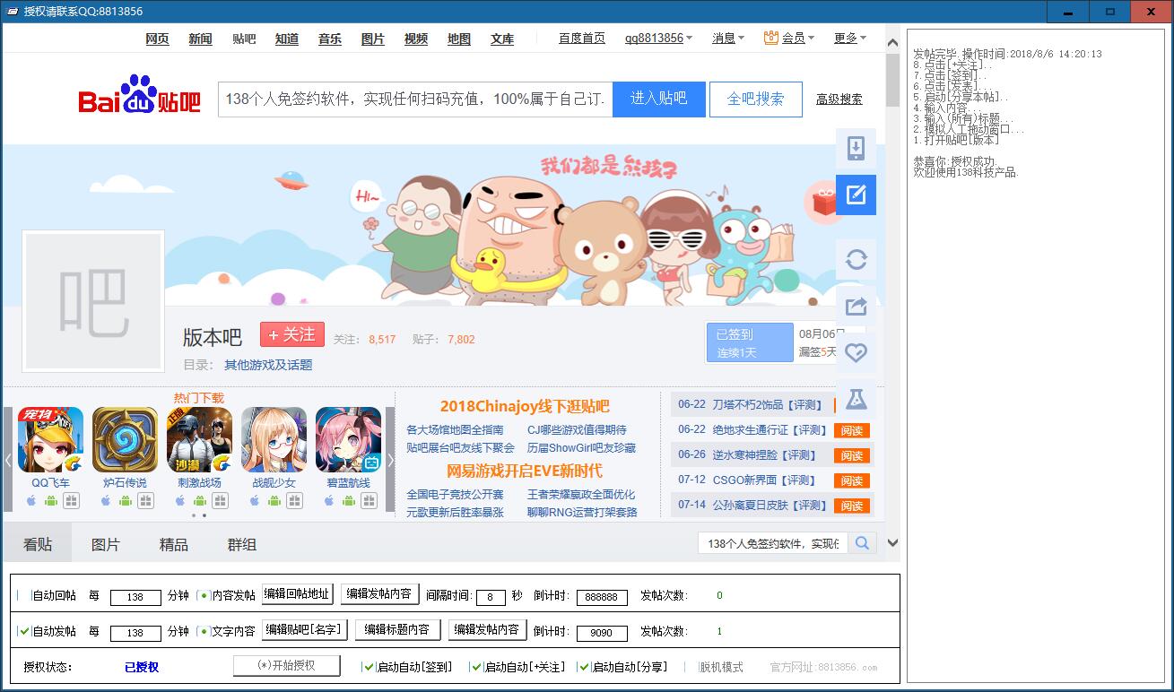Click the gold 会员 crown icon
This screenshot has width=1174, height=692.
770,38
